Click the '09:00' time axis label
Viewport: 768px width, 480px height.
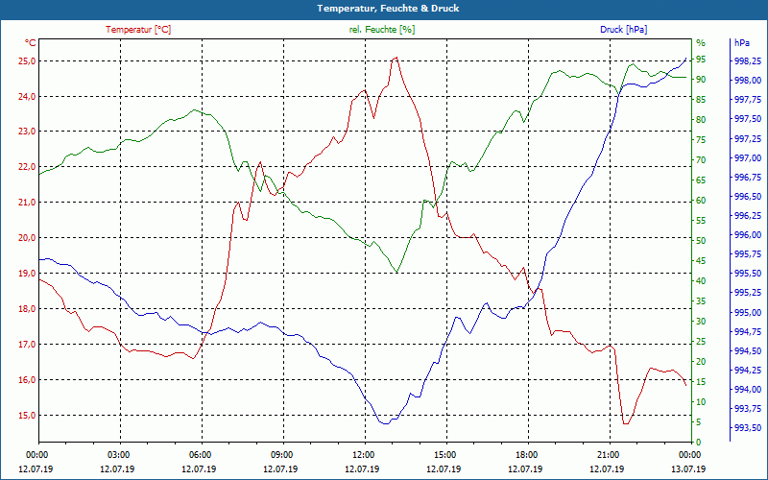tap(281, 454)
